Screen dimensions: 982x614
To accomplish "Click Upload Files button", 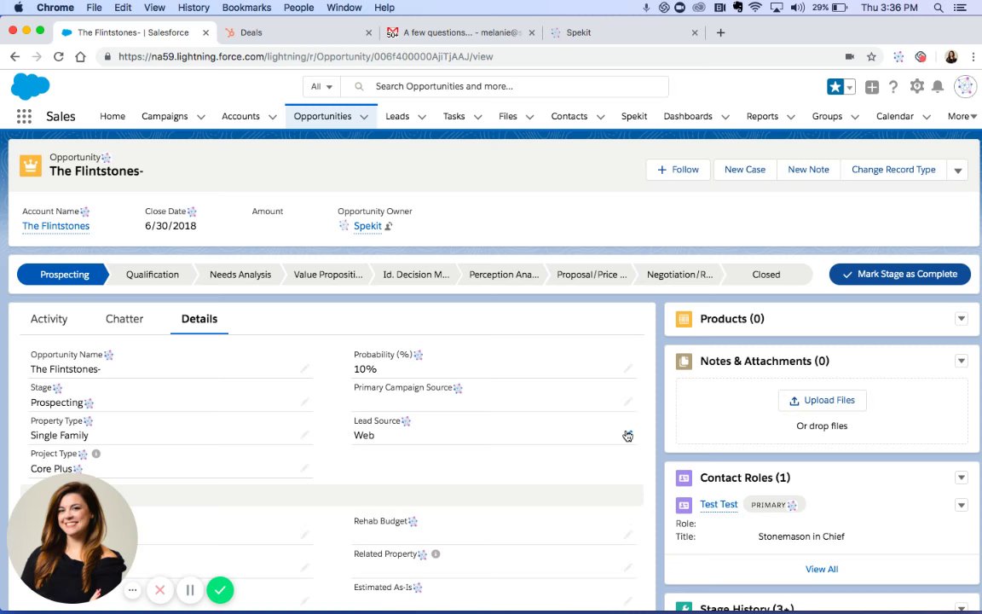I will (x=823, y=400).
